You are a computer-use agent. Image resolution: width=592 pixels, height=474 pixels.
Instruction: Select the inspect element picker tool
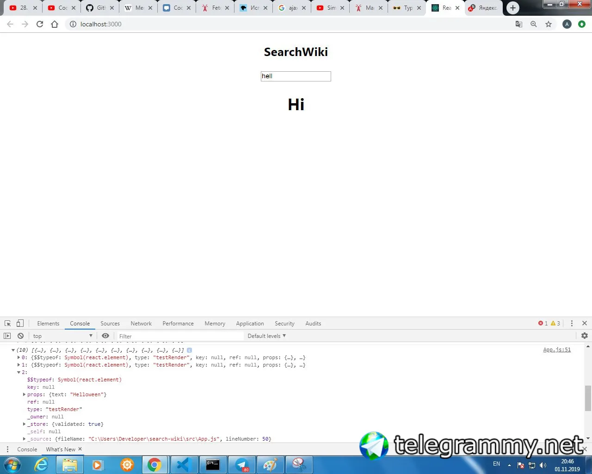(7, 324)
